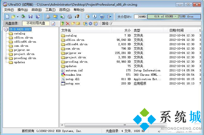Click the Save floppy disk icon

(30, 17)
